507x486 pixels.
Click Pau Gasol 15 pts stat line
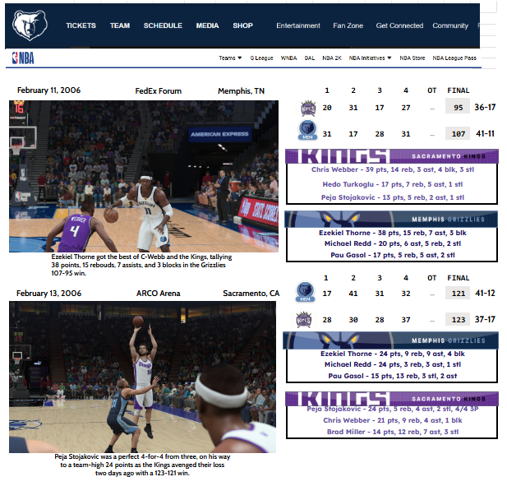393,376
